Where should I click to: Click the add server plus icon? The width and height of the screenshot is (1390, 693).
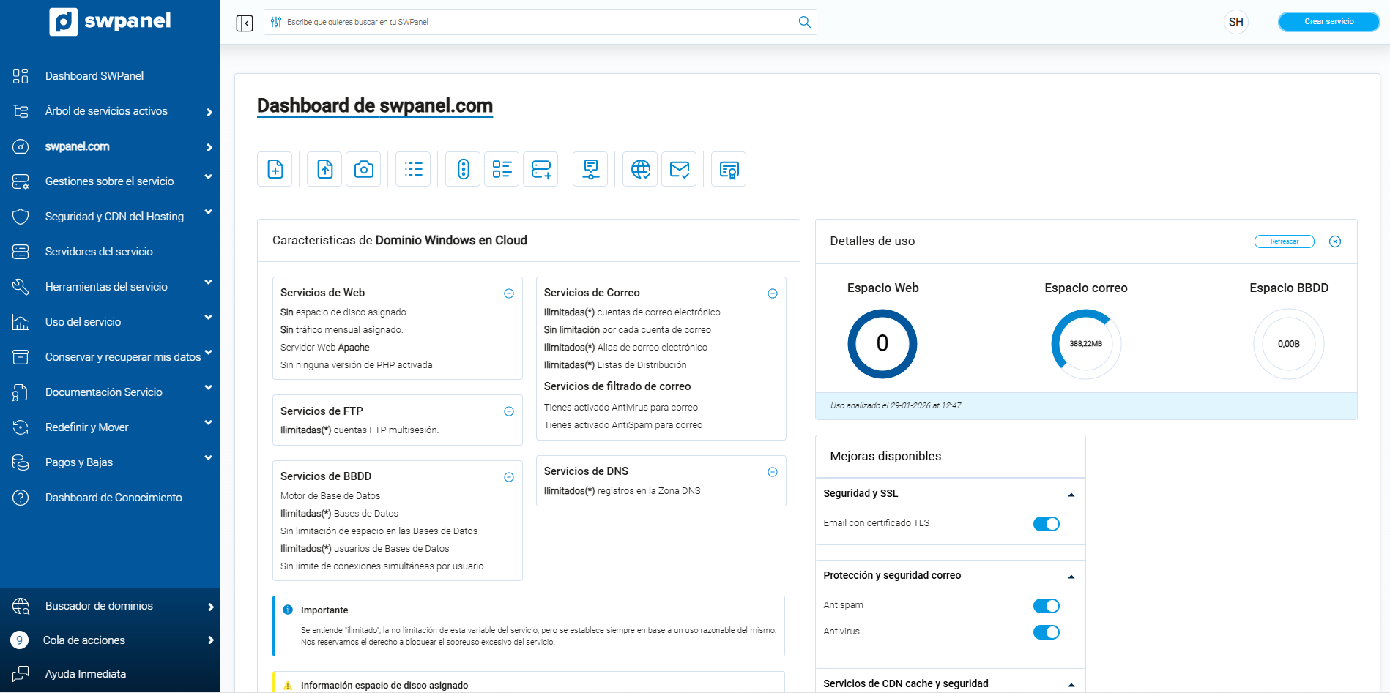coord(540,170)
